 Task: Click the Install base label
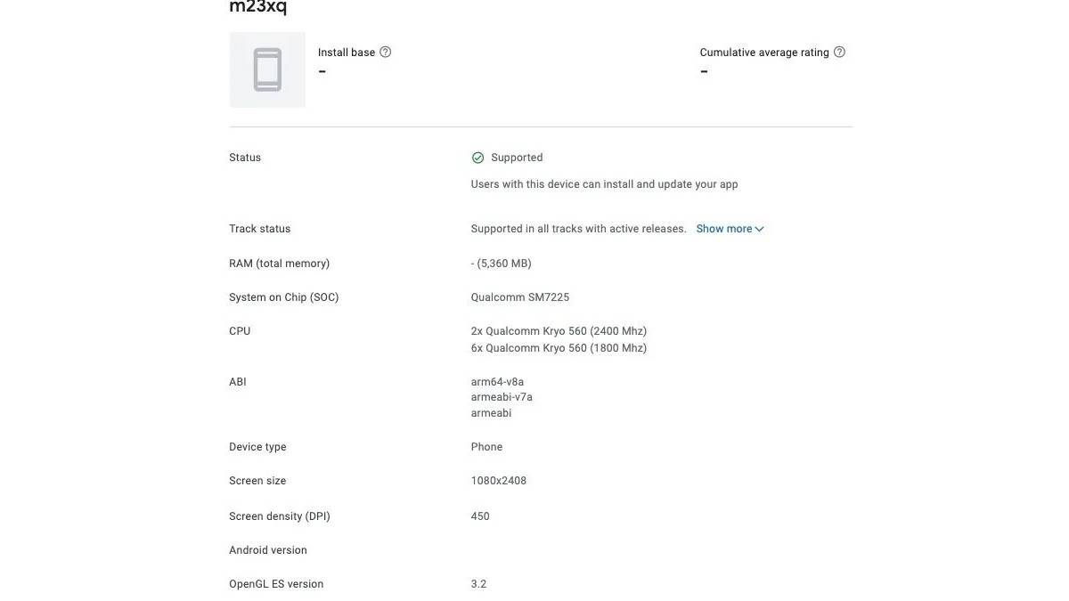click(347, 53)
